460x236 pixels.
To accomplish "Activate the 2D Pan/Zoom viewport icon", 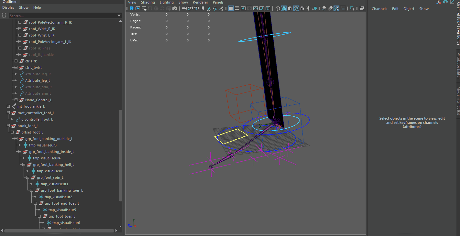I will point(215,8).
